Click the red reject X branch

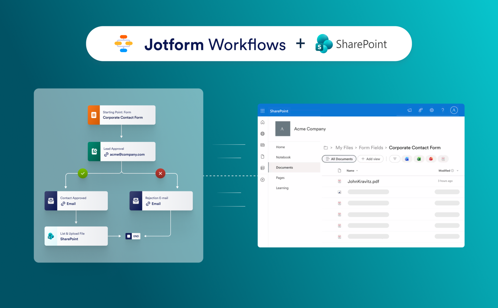(x=161, y=173)
